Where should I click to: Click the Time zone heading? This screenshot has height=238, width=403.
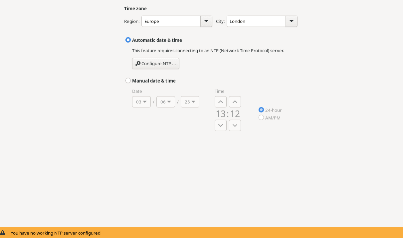coord(135,9)
